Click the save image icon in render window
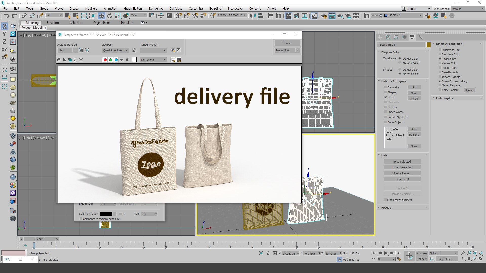486x273 pixels. coord(59,60)
